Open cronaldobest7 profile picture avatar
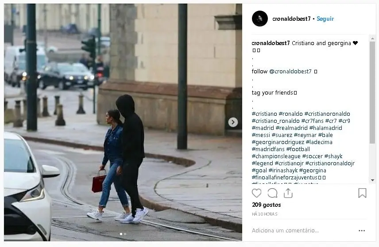 (260, 19)
